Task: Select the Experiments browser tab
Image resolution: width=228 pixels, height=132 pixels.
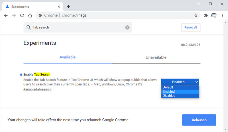Action: point(33,7)
